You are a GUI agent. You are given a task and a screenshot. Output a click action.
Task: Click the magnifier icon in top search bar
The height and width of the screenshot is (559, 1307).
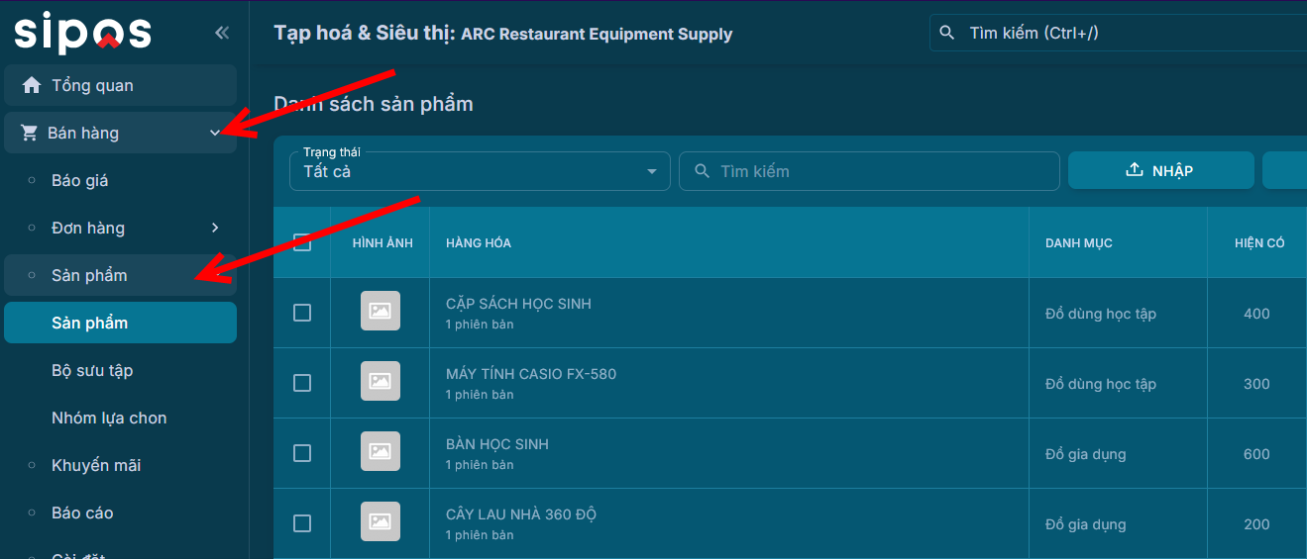point(947,33)
